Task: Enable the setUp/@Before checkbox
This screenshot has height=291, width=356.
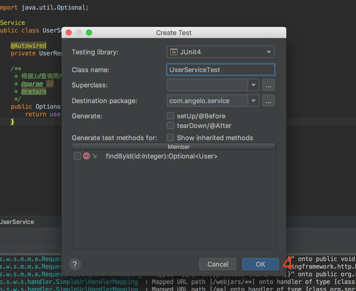Action: pos(170,116)
